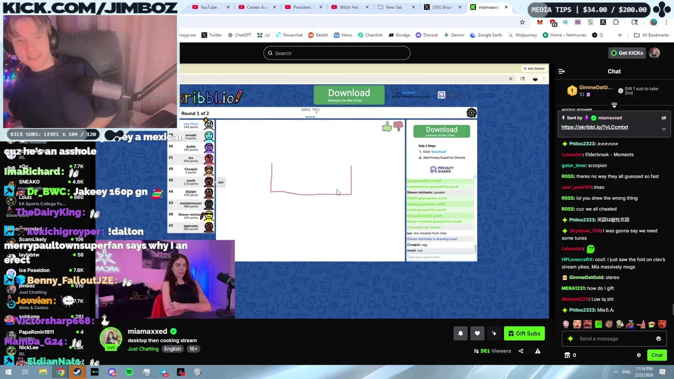This screenshot has width=674, height=379.
Task: Open the Reddit bookmark
Action: [318, 35]
